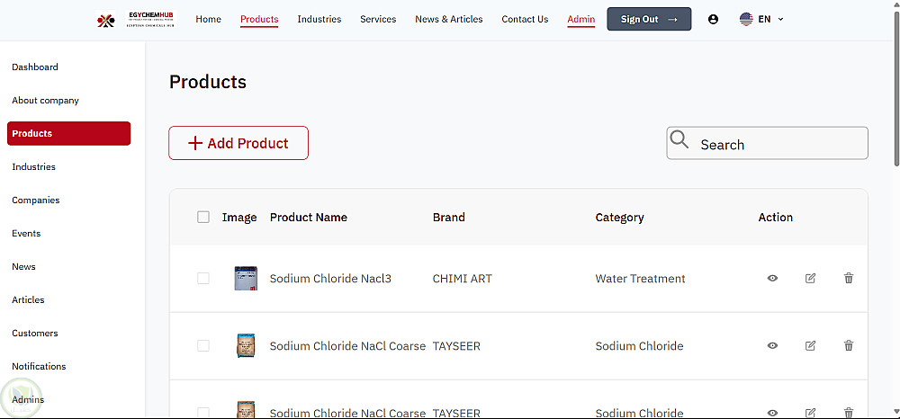Expand the EN language dropdown

tap(779, 19)
